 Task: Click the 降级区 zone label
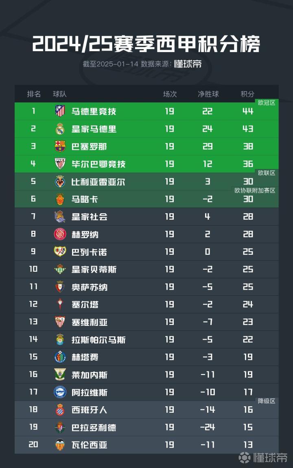point(267,401)
